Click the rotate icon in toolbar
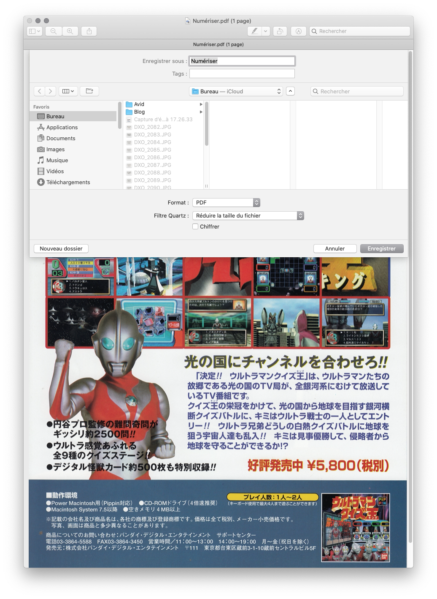 [280, 31]
